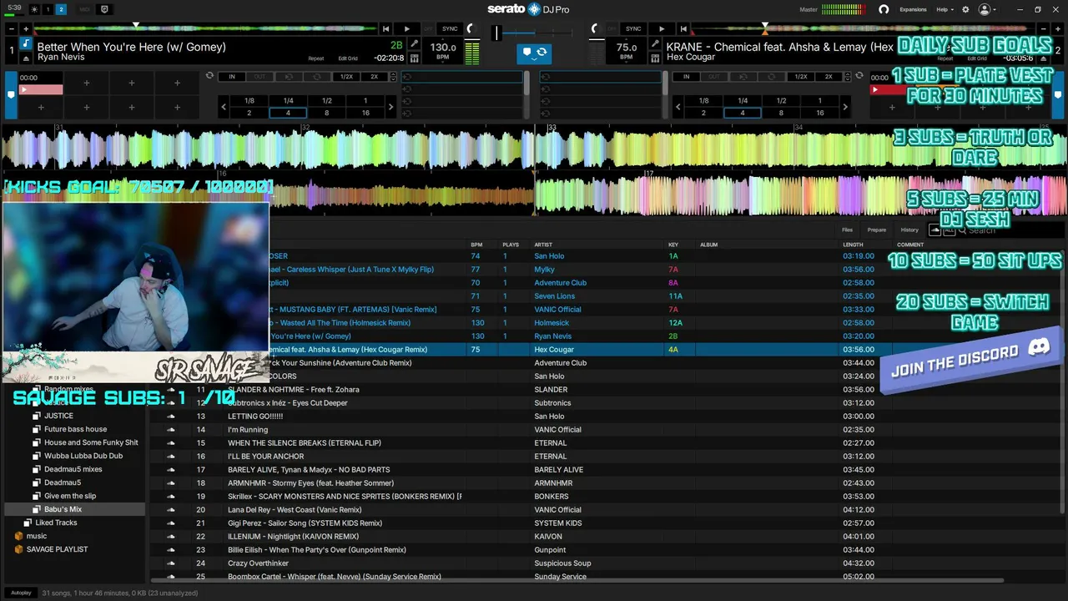Open the dropdown arrow beside user icon
The width and height of the screenshot is (1068, 601).
coord(995,10)
